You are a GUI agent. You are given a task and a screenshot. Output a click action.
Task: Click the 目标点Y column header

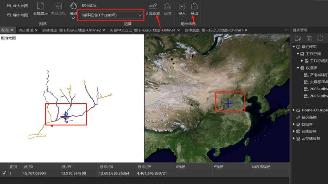[155, 167]
